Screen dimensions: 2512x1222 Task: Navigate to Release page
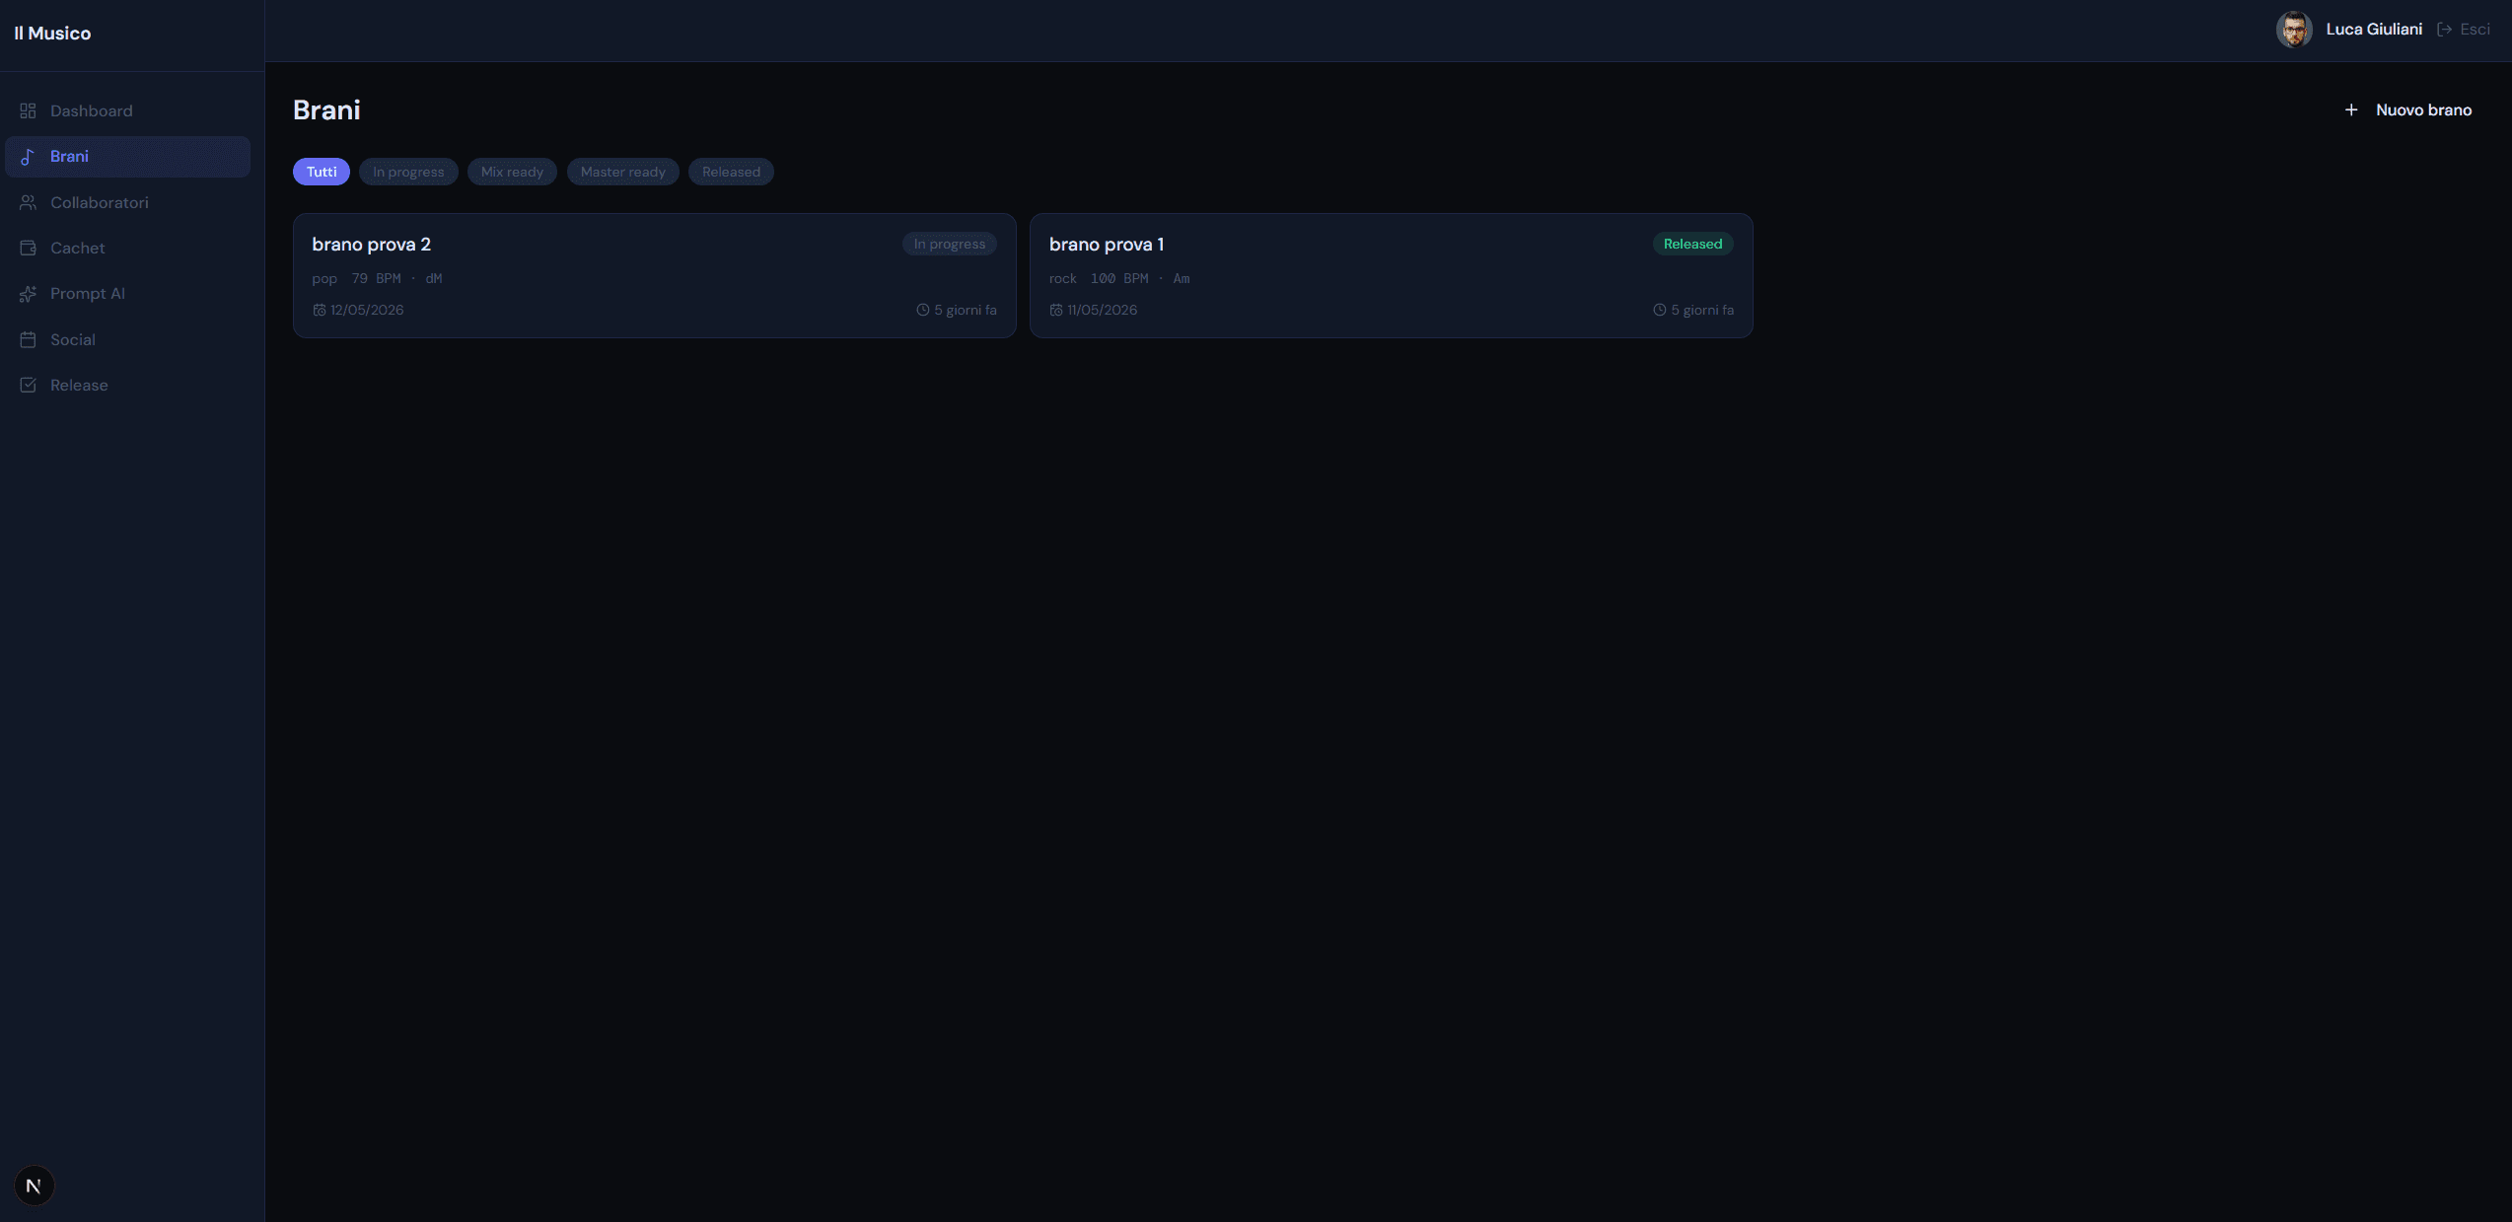(x=127, y=385)
